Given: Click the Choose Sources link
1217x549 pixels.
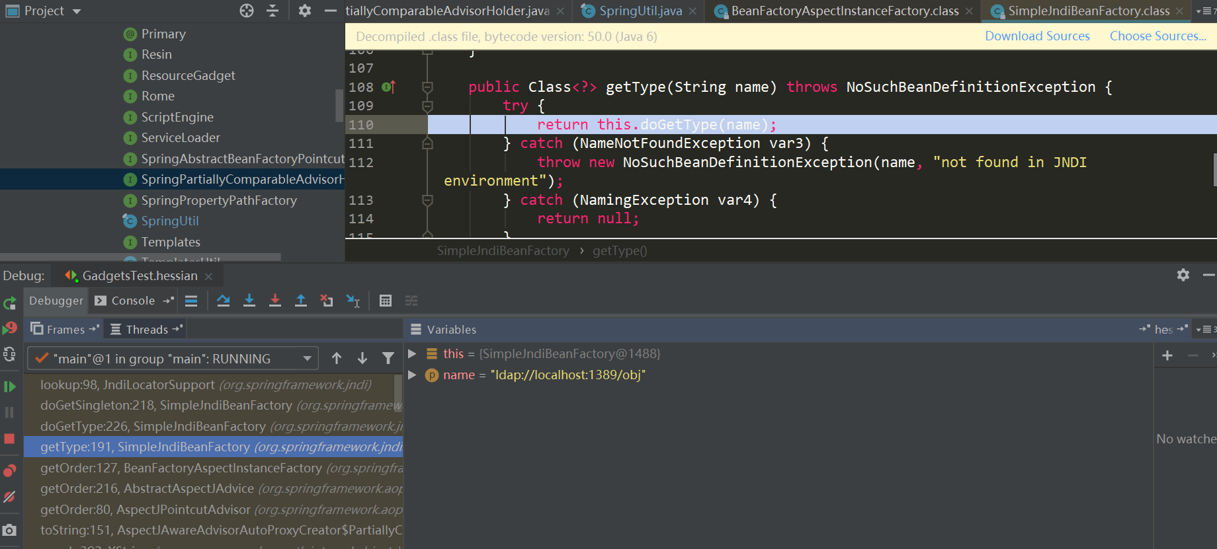Looking at the screenshot, I should pyautogui.click(x=1157, y=36).
